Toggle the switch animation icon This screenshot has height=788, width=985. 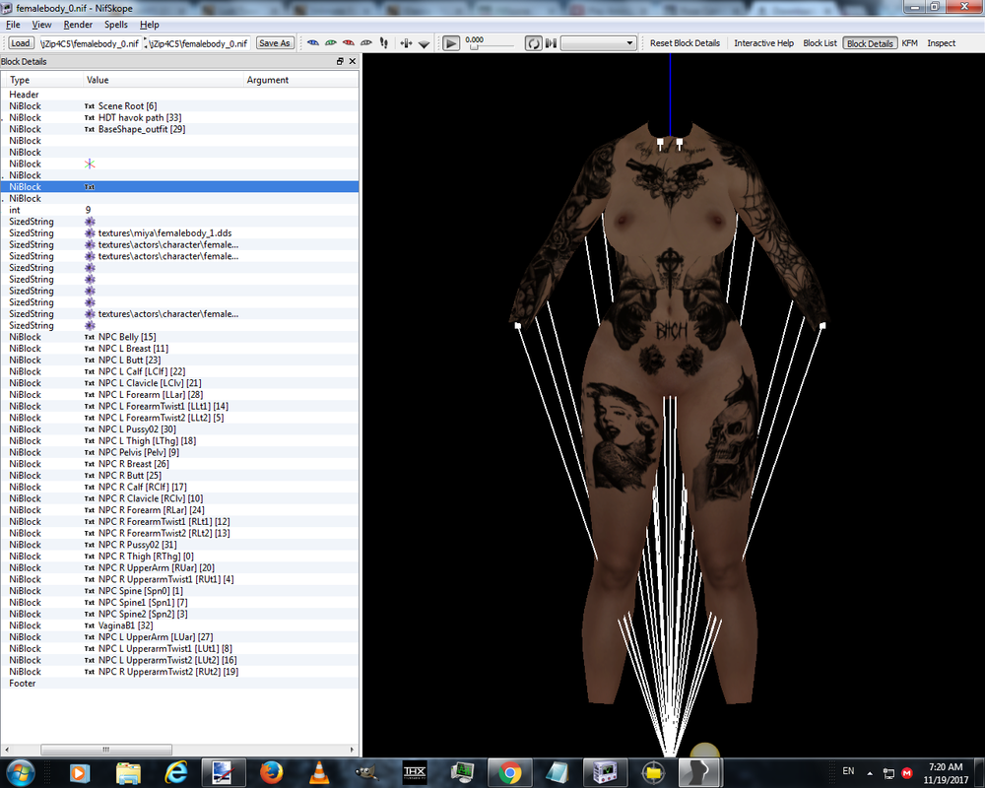pos(551,43)
